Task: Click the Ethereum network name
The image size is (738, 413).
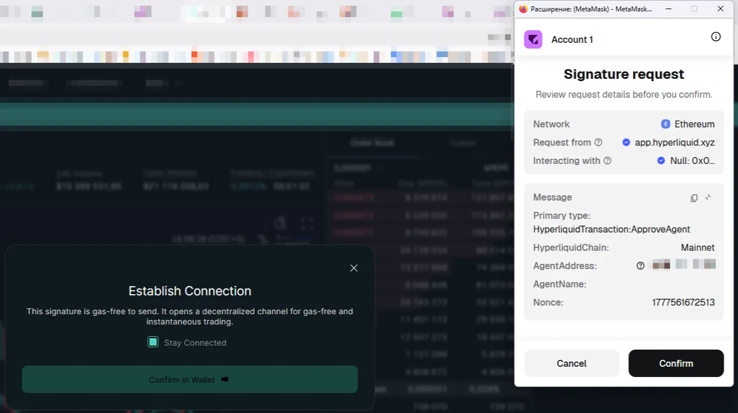Action: [695, 124]
